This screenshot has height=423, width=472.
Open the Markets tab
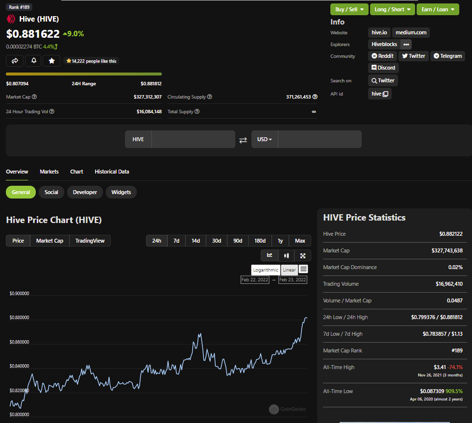[x=49, y=172]
